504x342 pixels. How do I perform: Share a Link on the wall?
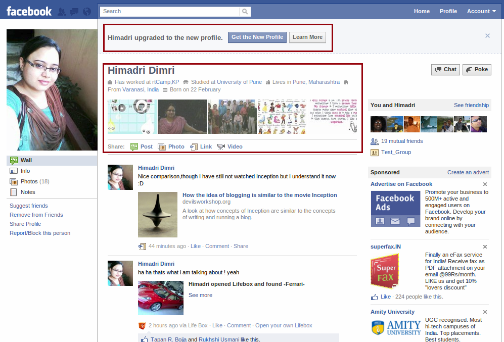click(x=201, y=147)
